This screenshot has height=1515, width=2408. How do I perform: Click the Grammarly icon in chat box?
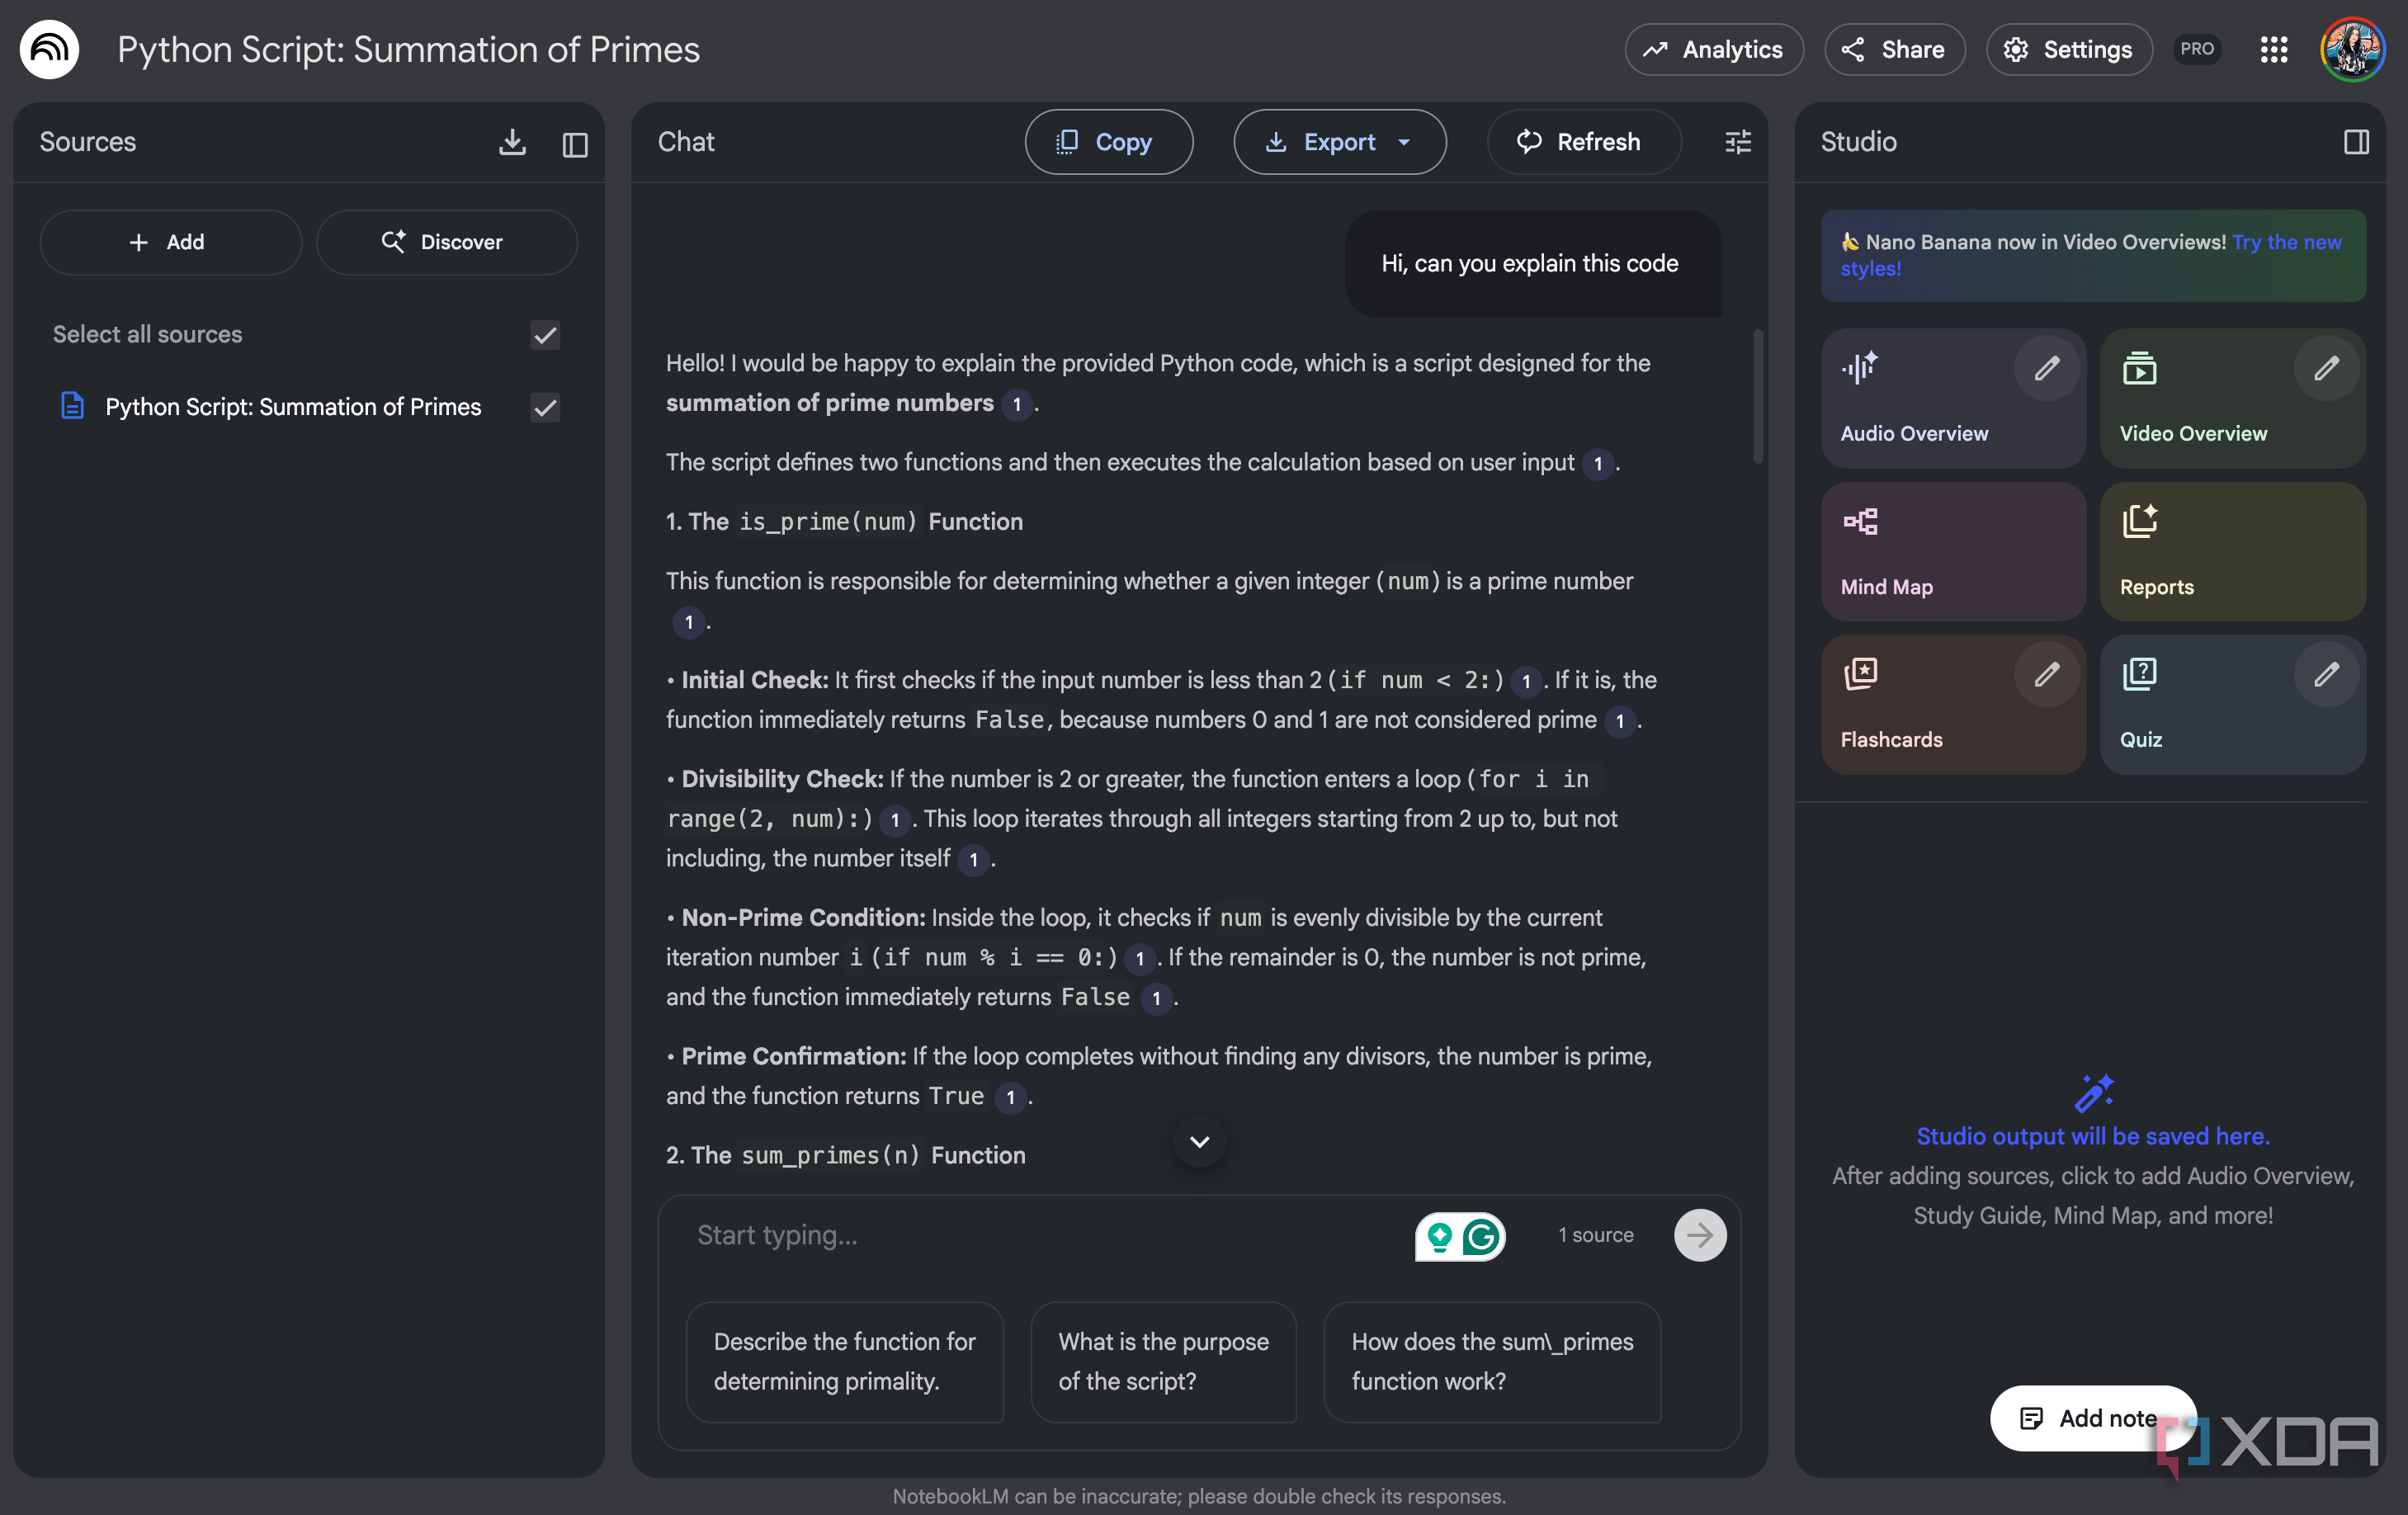1481,1237
